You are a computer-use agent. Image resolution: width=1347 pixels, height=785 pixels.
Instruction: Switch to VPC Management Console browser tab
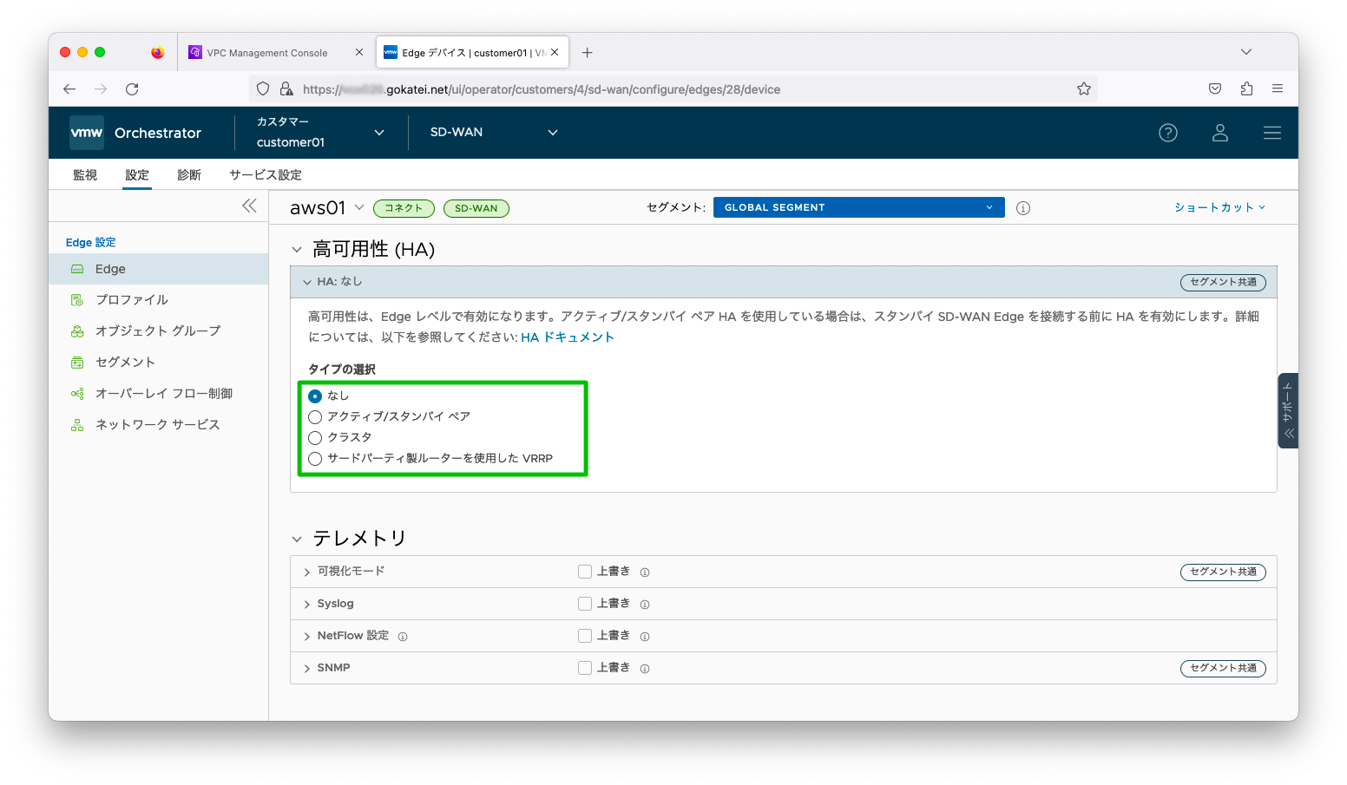[276, 52]
